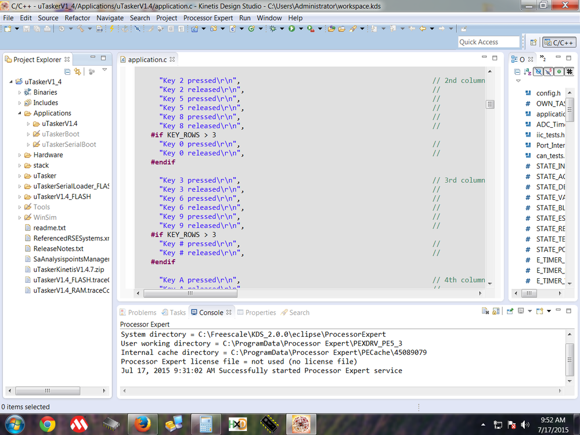This screenshot has width=580, height=435.
Task: Collapse the Applications folder
Action: (x=20, y=113)
